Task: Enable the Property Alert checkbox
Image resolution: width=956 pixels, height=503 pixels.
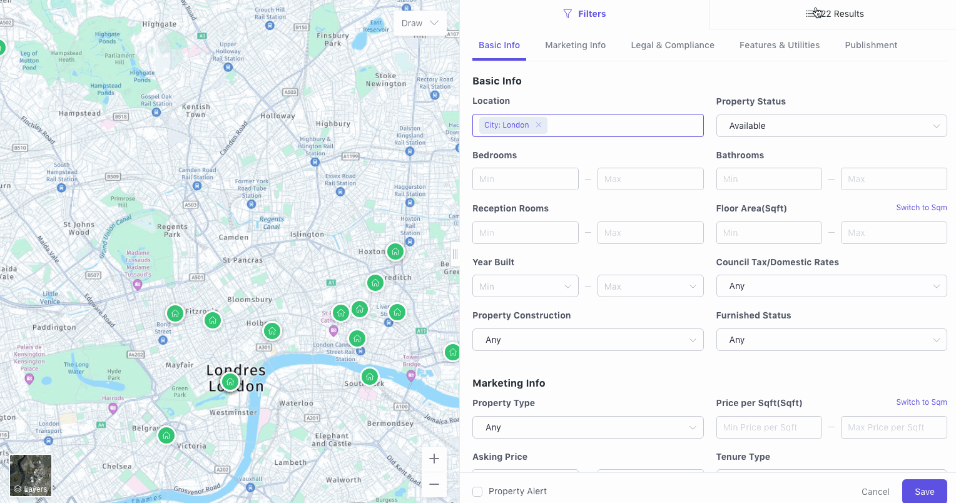Action: [477, 492]
